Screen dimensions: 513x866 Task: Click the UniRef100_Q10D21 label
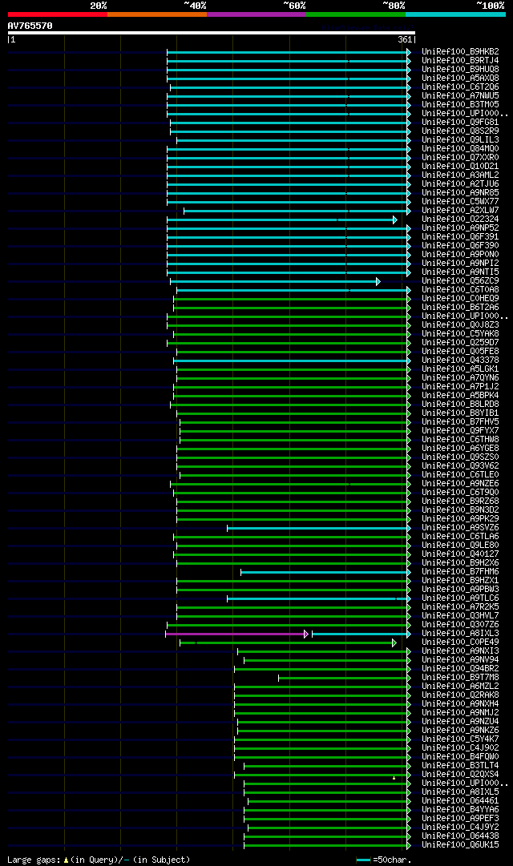460,167
